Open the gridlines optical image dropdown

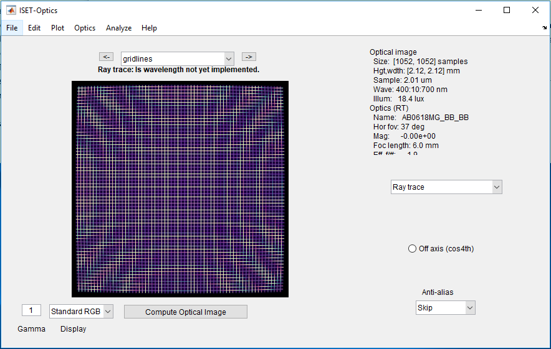pos(177,59)
